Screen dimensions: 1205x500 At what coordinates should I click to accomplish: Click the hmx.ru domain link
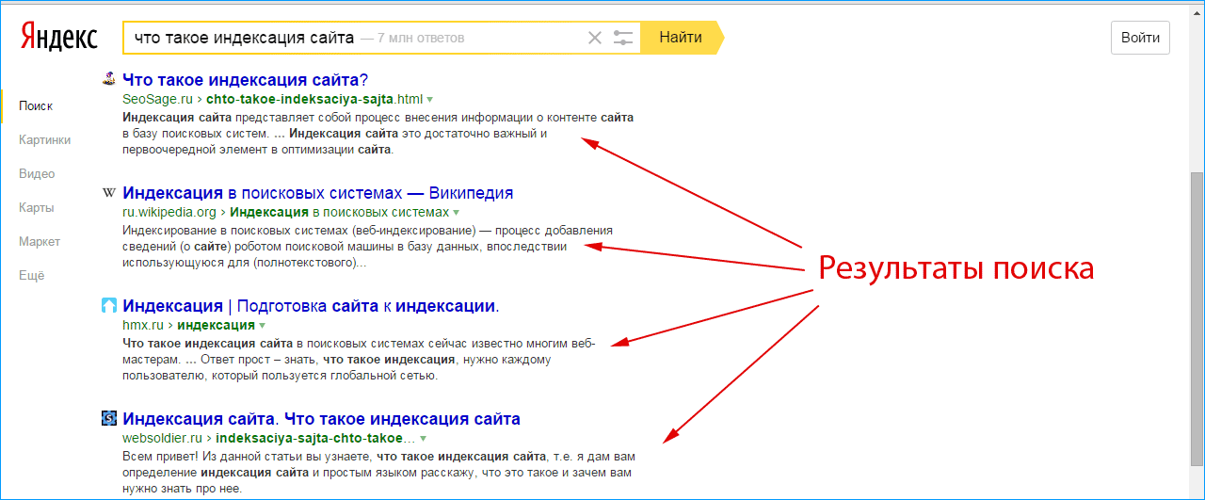(143, 326)
